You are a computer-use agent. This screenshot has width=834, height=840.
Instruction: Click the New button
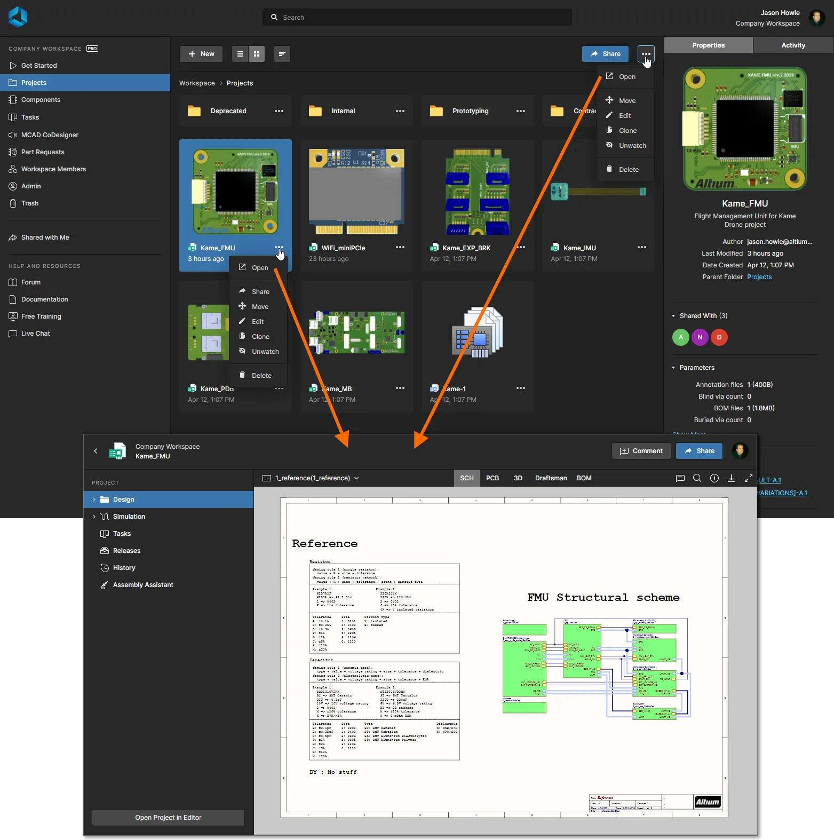tap(201, 54)
